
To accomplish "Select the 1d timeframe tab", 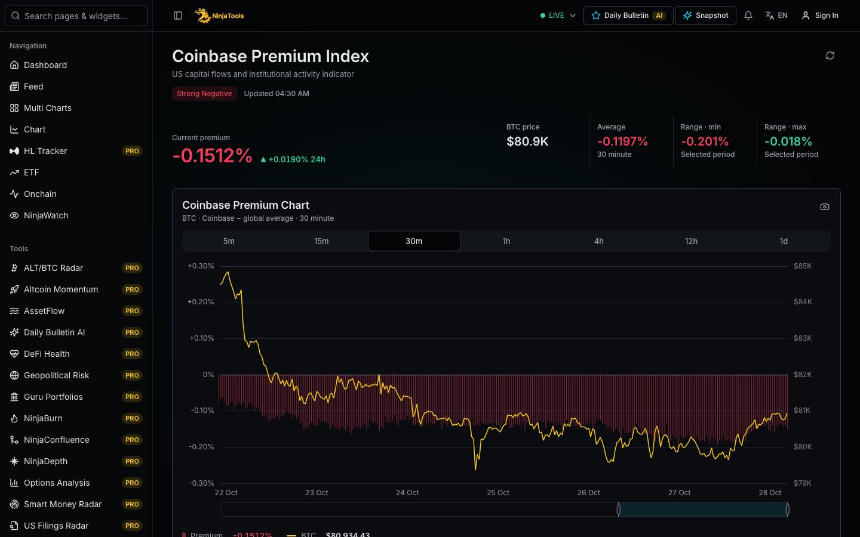I will tap(784, 241).
